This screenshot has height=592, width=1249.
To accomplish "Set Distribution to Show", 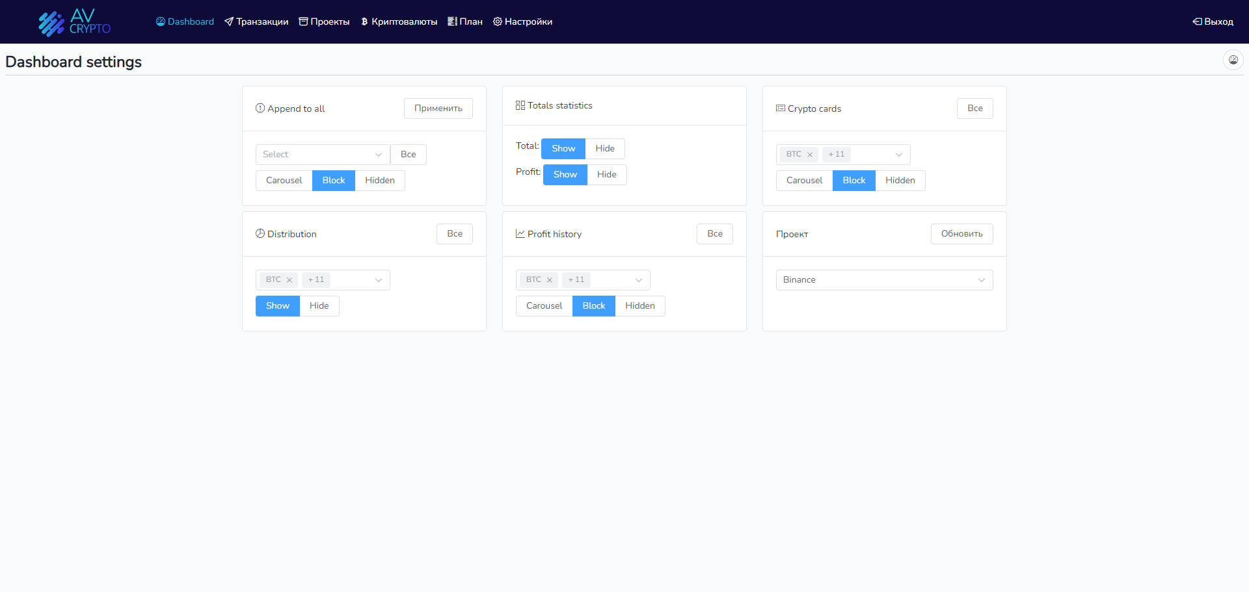I will coord(277,305).
